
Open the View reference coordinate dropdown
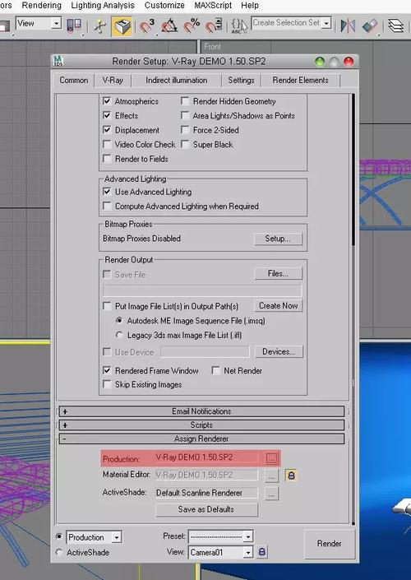click(57, 24)
